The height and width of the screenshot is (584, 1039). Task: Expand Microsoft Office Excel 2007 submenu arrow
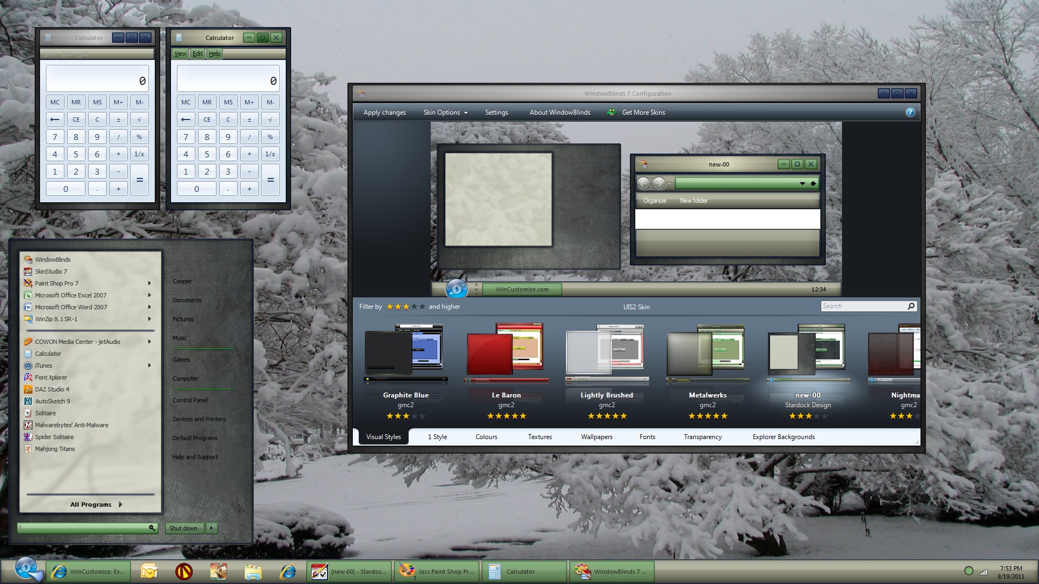(149, 295)
